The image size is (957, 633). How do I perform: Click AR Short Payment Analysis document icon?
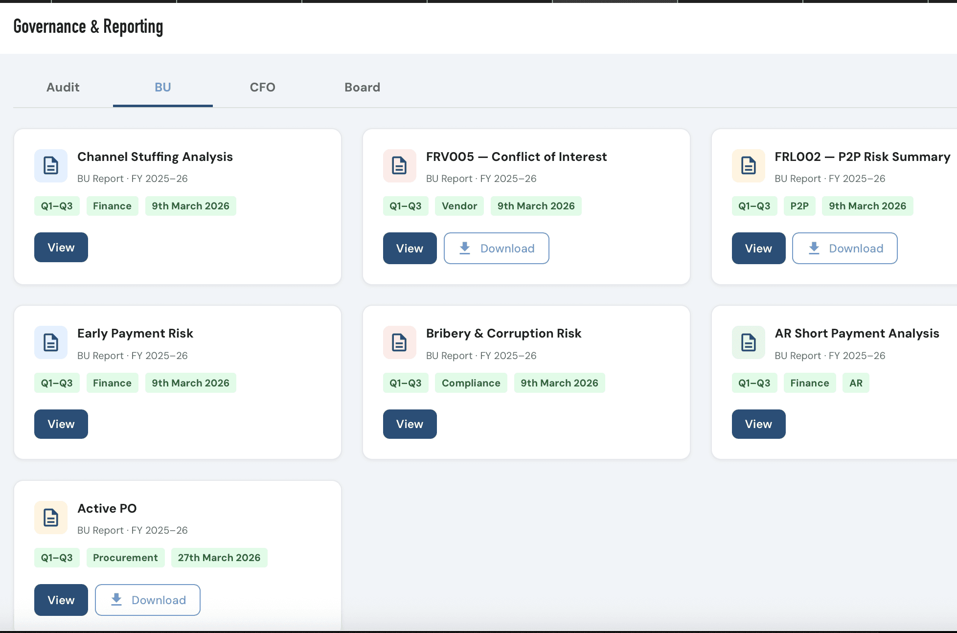click(748, 342)
